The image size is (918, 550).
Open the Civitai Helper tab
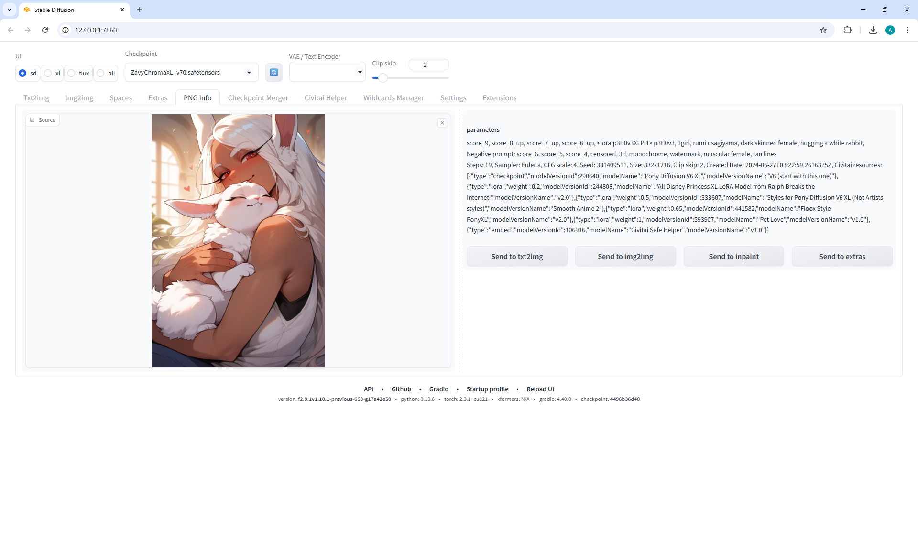(326, 98)
